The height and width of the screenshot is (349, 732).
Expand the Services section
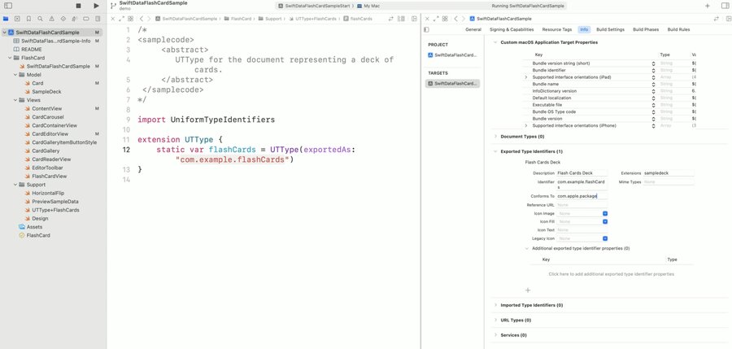pos(495,335)
